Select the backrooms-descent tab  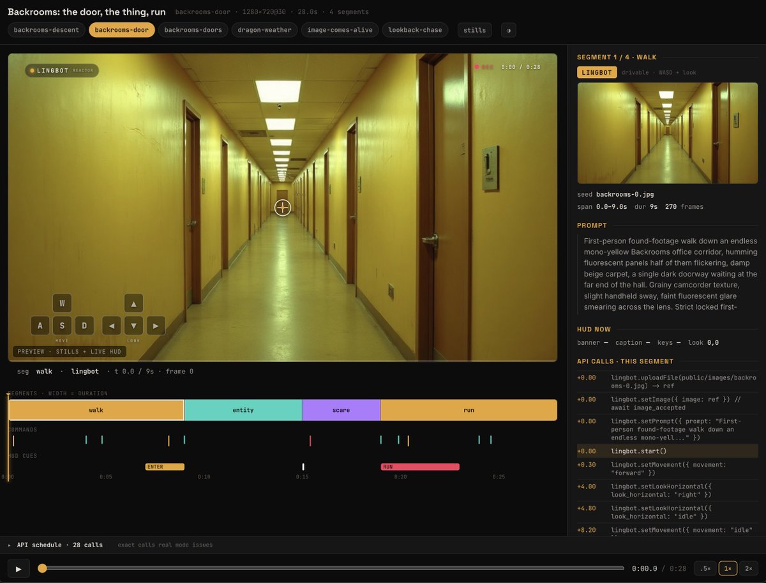tap(47, 30)
